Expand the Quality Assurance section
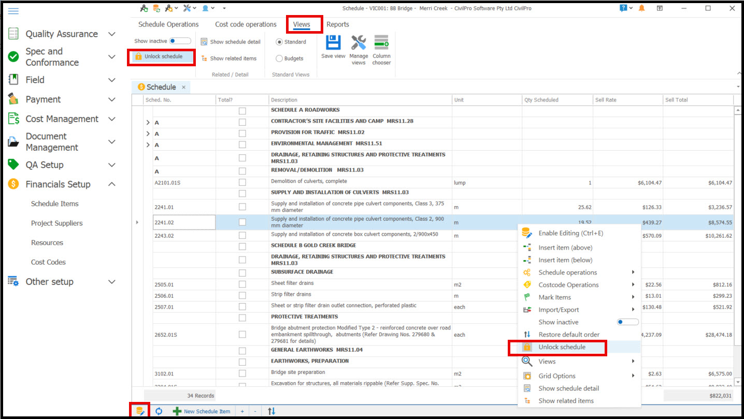 pyautogui.click(x=111, y=34)
